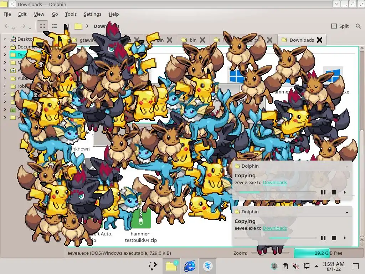Screen dimensions: 365x274
Task: Go forward with the forward arrow
Action: (x=23, y=26)
